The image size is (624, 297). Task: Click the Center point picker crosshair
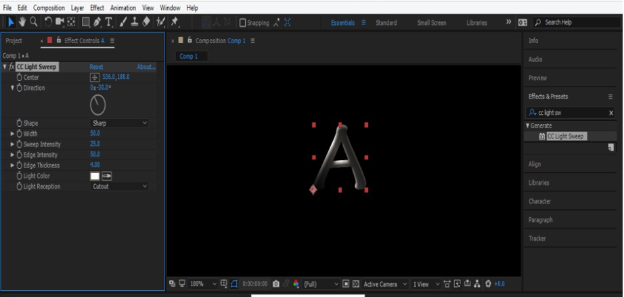[x=95, y=78]
